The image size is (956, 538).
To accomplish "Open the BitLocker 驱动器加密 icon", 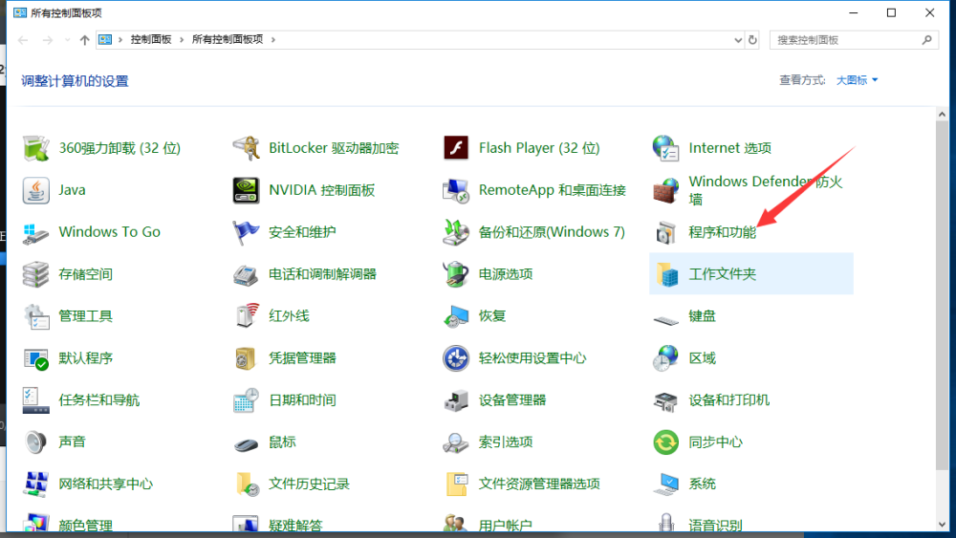I will pyautogui.click(x=247, y=148).
